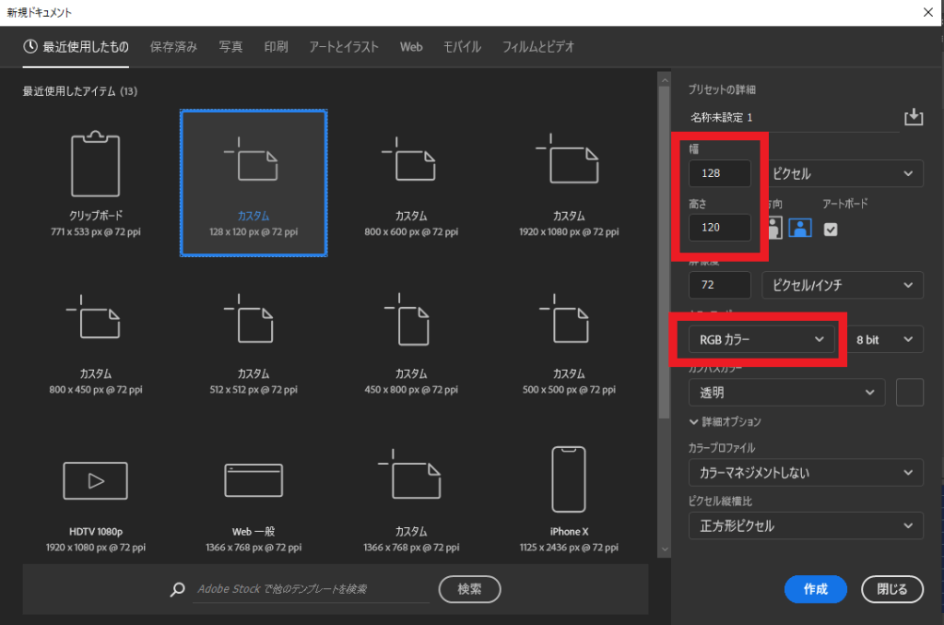The width and height of the screenshot is (944, 625).
Task: Select the Web 一般 preset icon
Action: pos(254,480)
